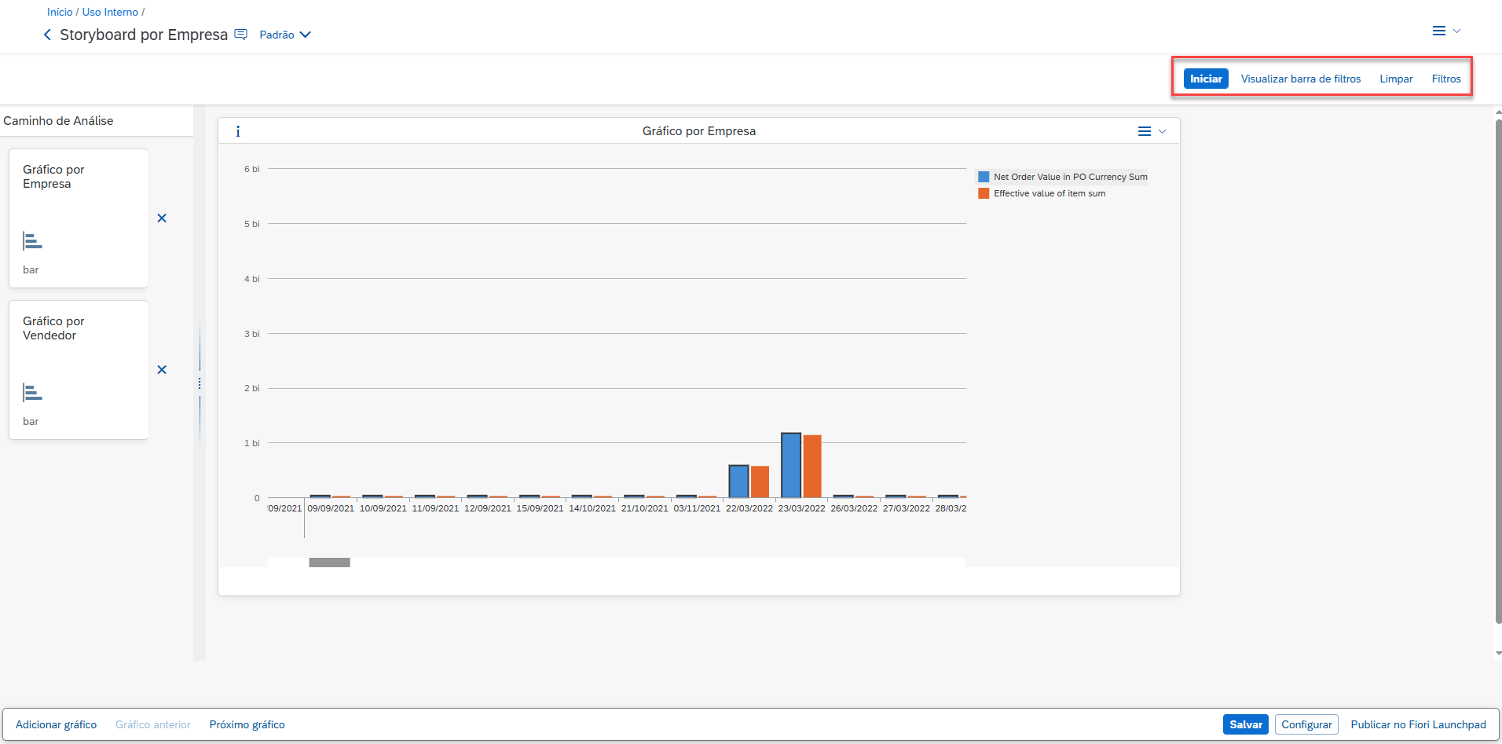Click the bar chart icon in Gráfico por Empresa card
The width and height of the screenshot is (1502, 744).
pos(32,241)
